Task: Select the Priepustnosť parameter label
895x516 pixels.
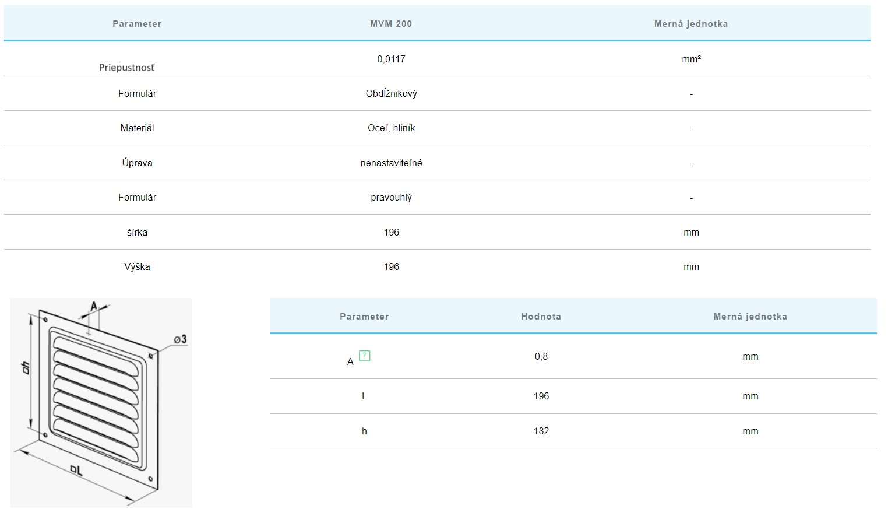Action: [127, 67]
